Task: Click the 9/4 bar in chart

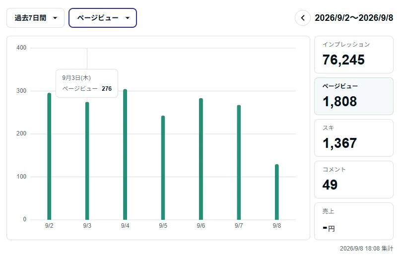Action: click(x=125, y=154)
